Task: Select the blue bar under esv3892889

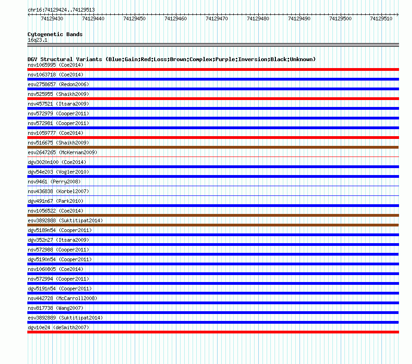Action: click(213, 322)
